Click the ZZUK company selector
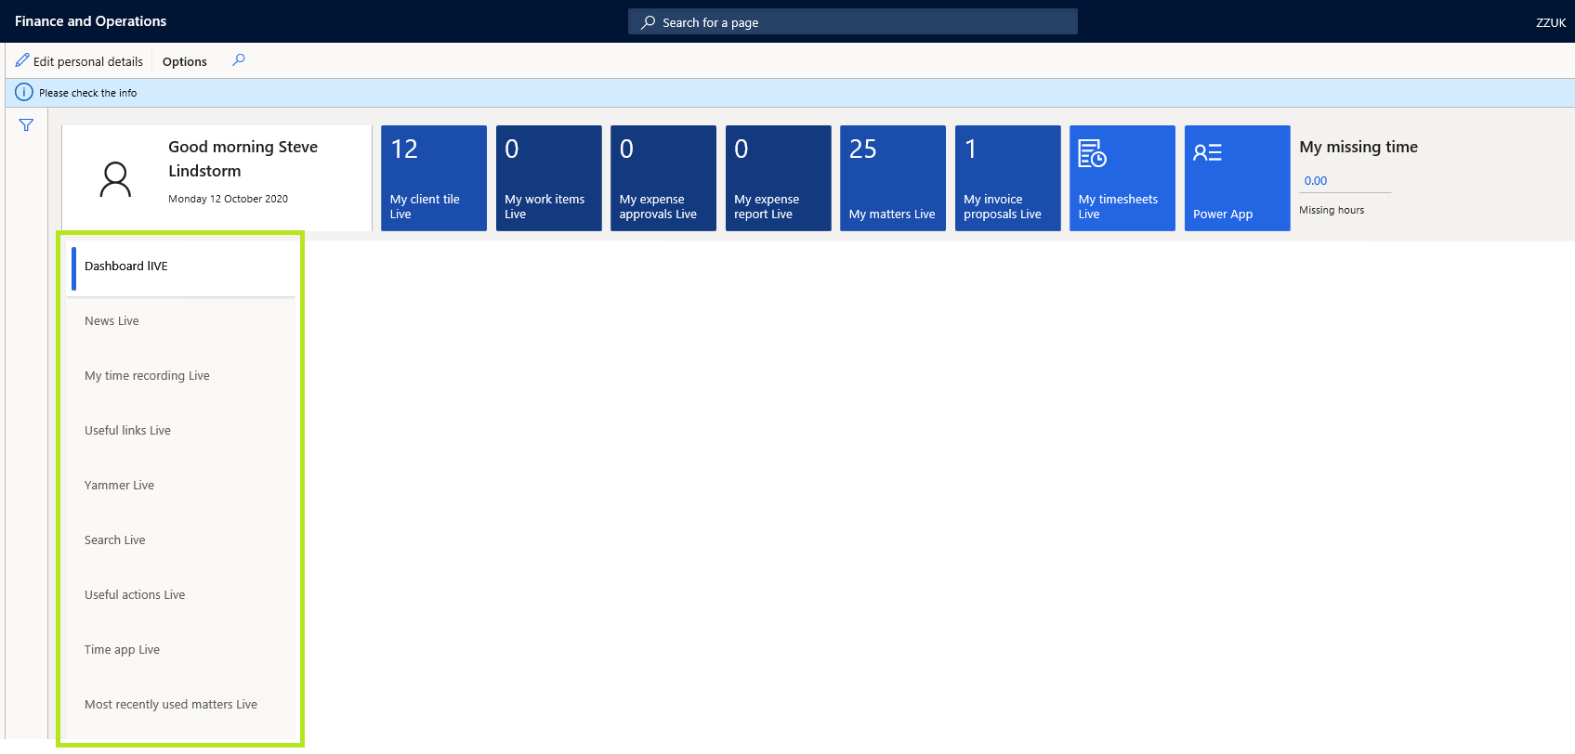The height and width of the screenshot is (754, 1575). (1550, 23)
